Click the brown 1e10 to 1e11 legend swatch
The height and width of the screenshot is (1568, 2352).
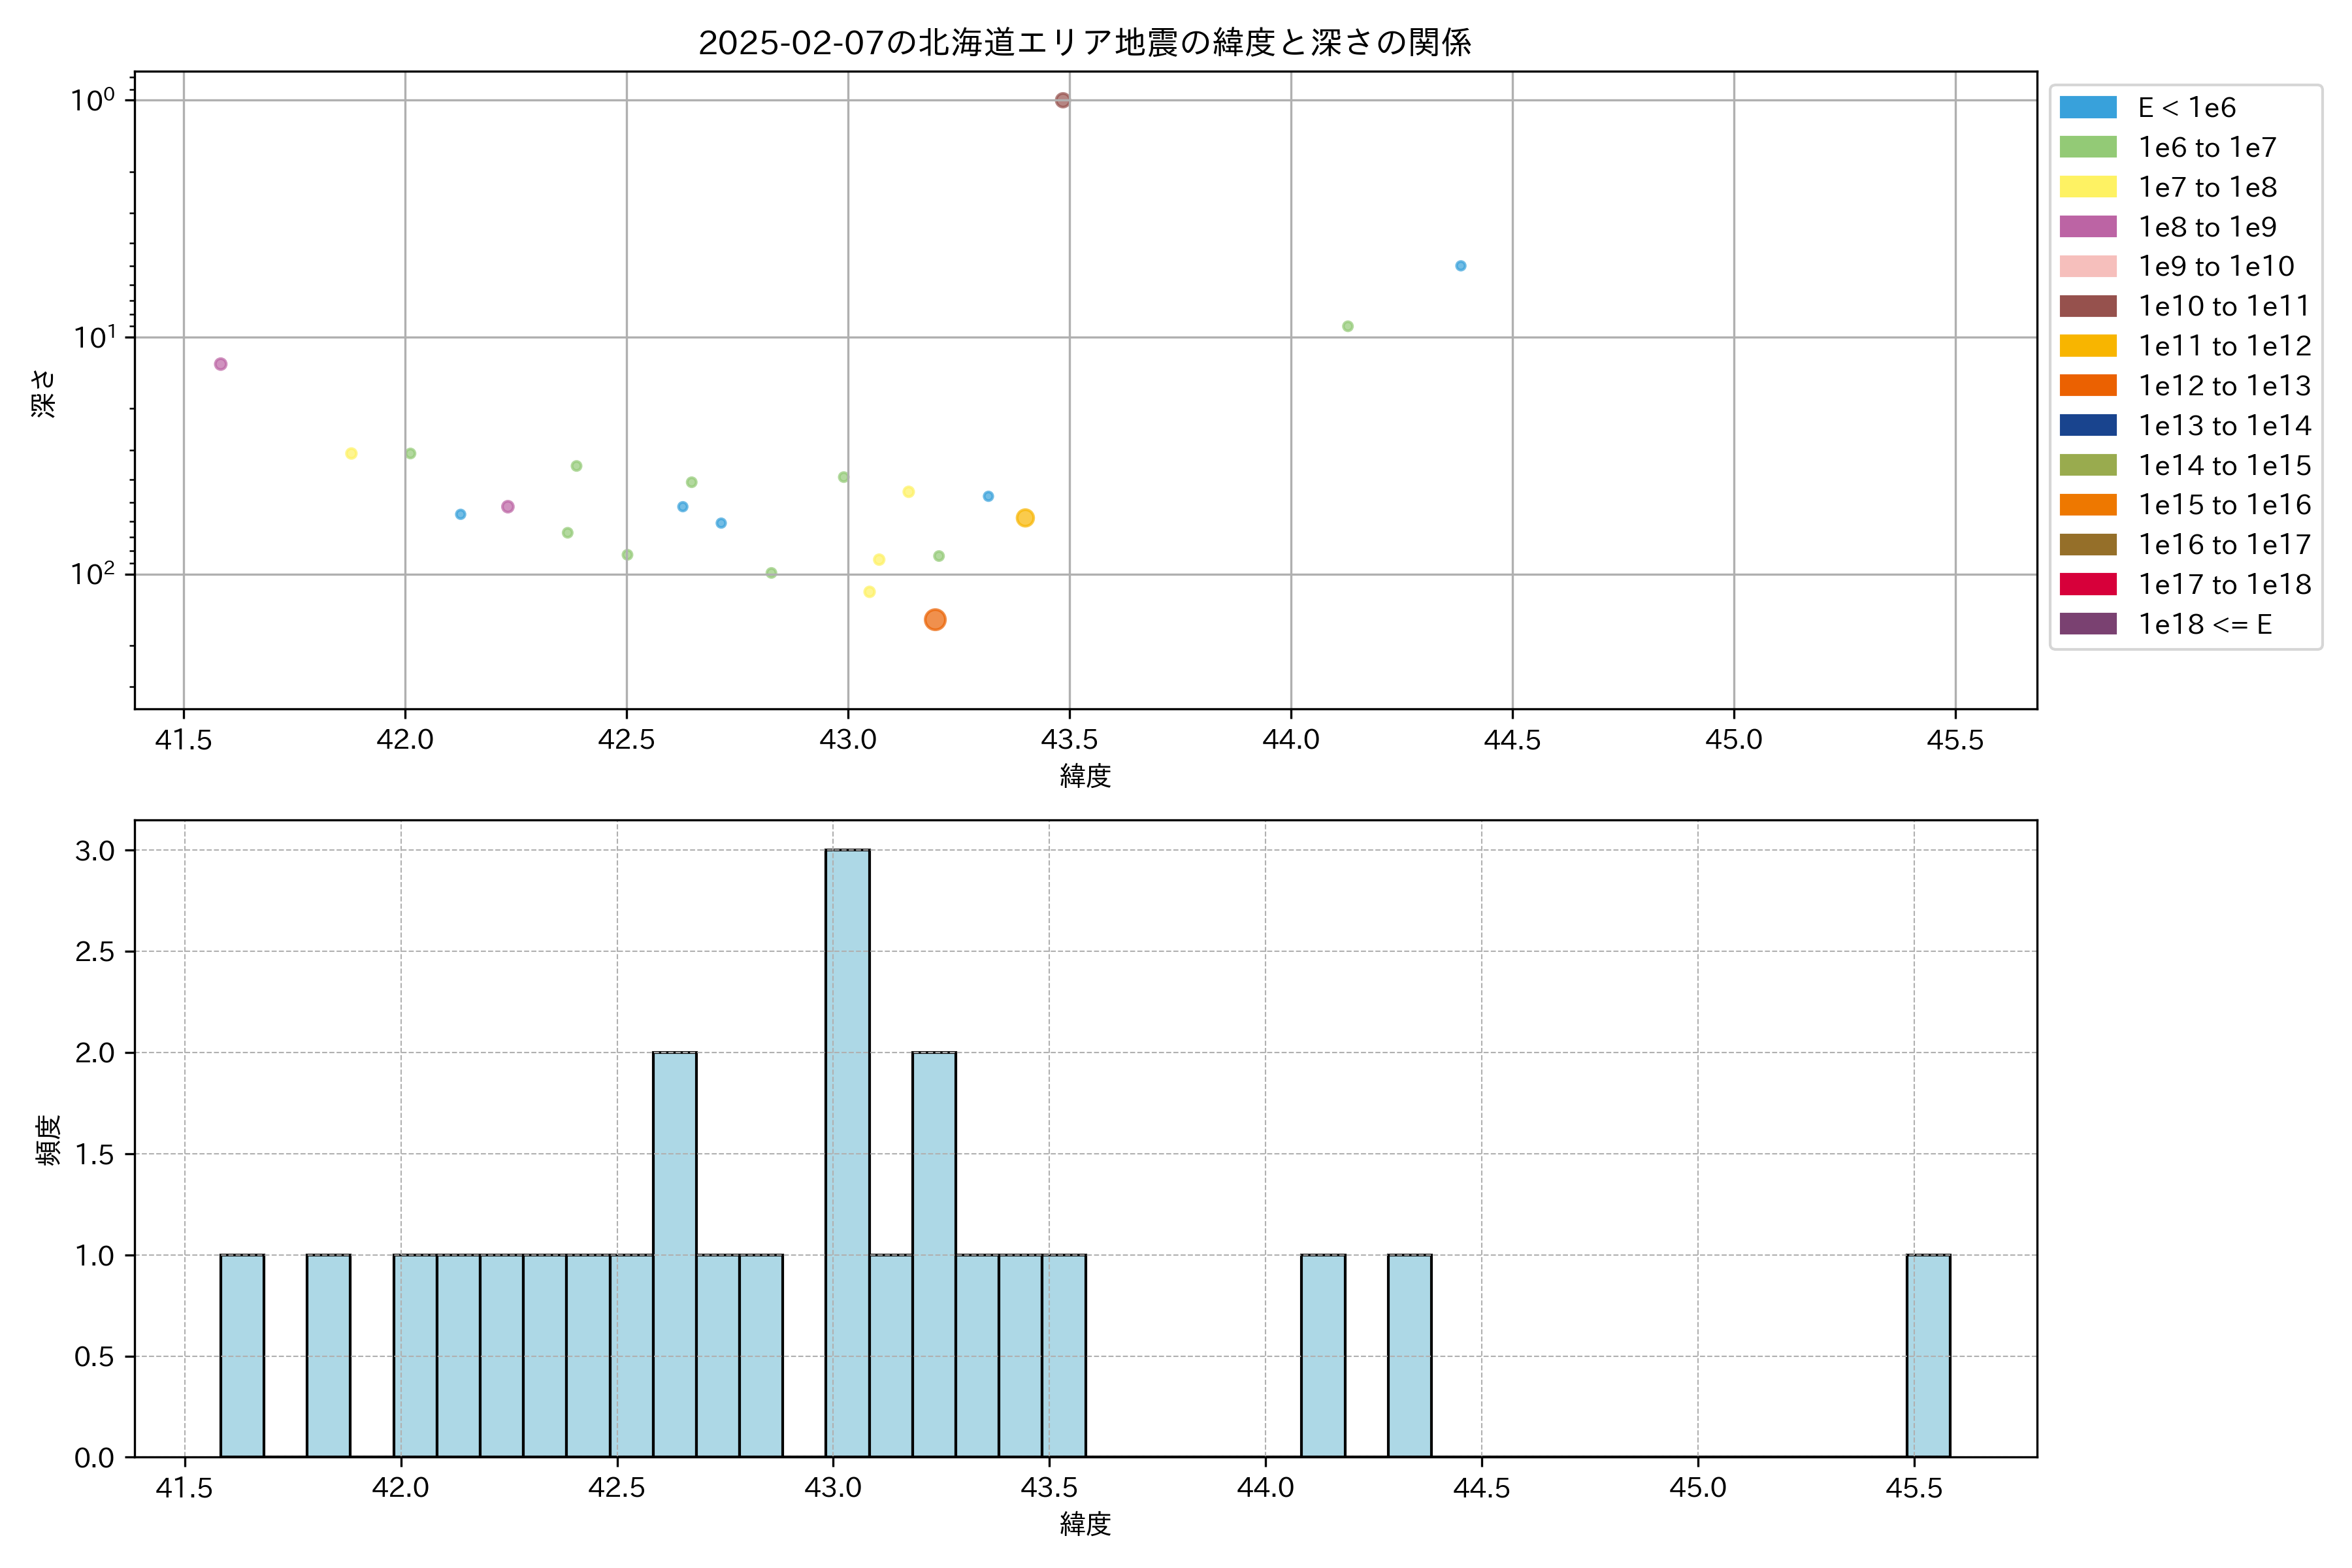[x=2087, y=306]
